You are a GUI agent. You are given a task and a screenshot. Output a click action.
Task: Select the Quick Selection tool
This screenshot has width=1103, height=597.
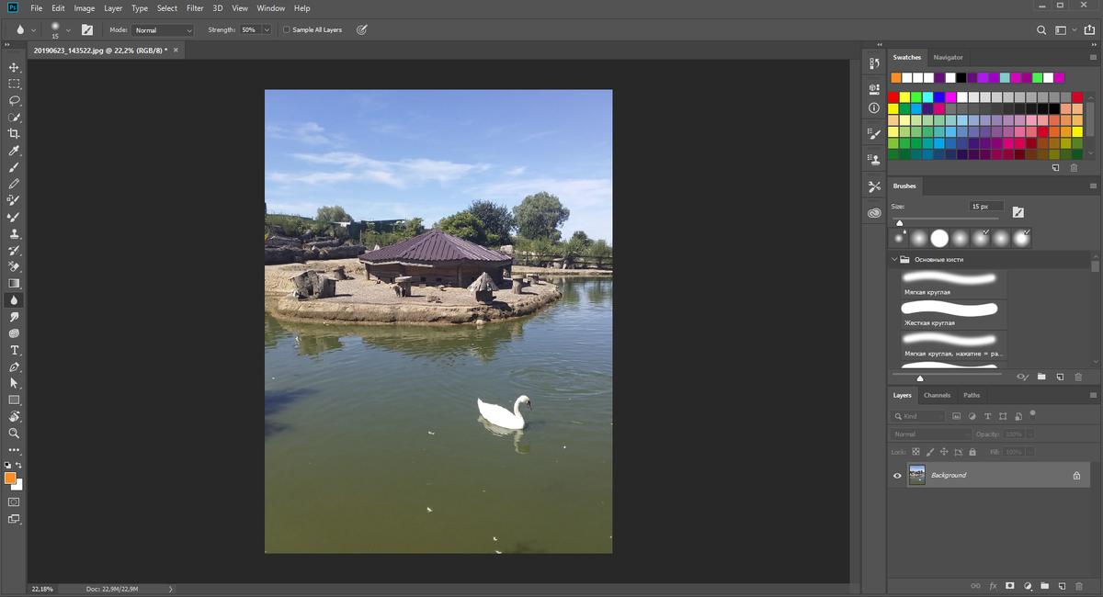pyautogui.click(x=14, y=118)
